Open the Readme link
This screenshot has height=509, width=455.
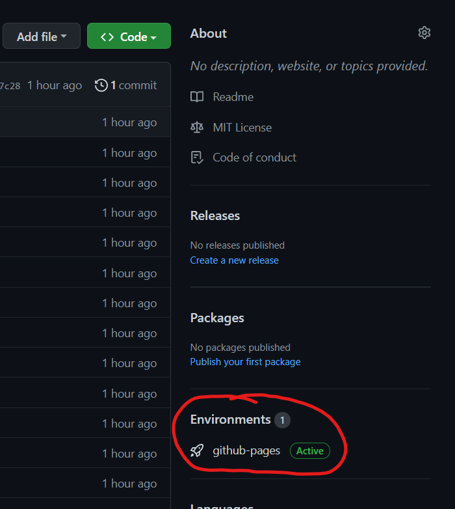[x=233, y=97]
